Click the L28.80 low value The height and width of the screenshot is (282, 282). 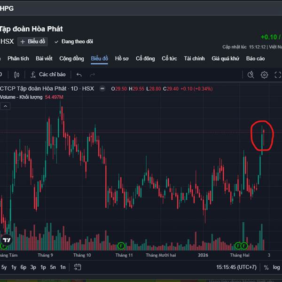(x=154, y=89)
